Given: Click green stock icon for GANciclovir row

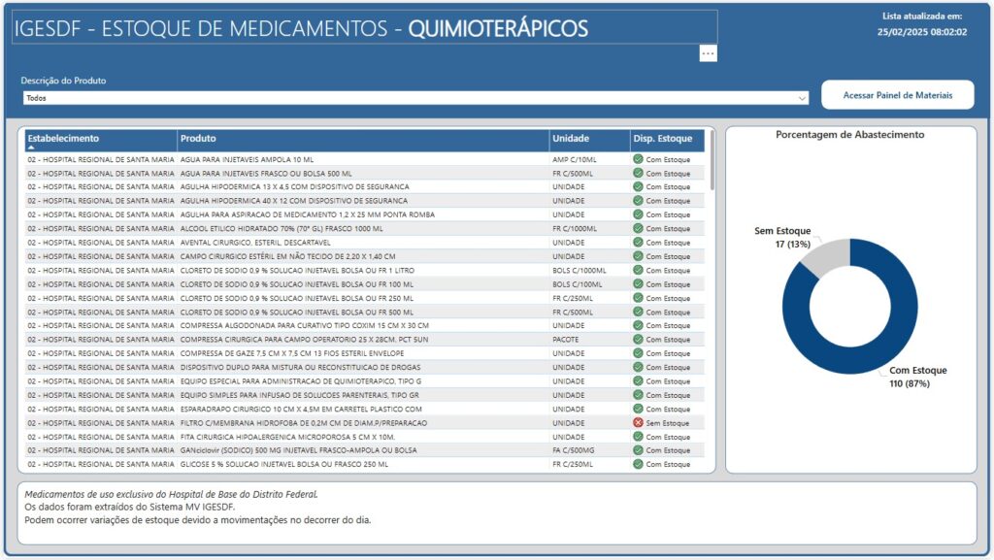Looking at the screenshot, I should 638,450.
